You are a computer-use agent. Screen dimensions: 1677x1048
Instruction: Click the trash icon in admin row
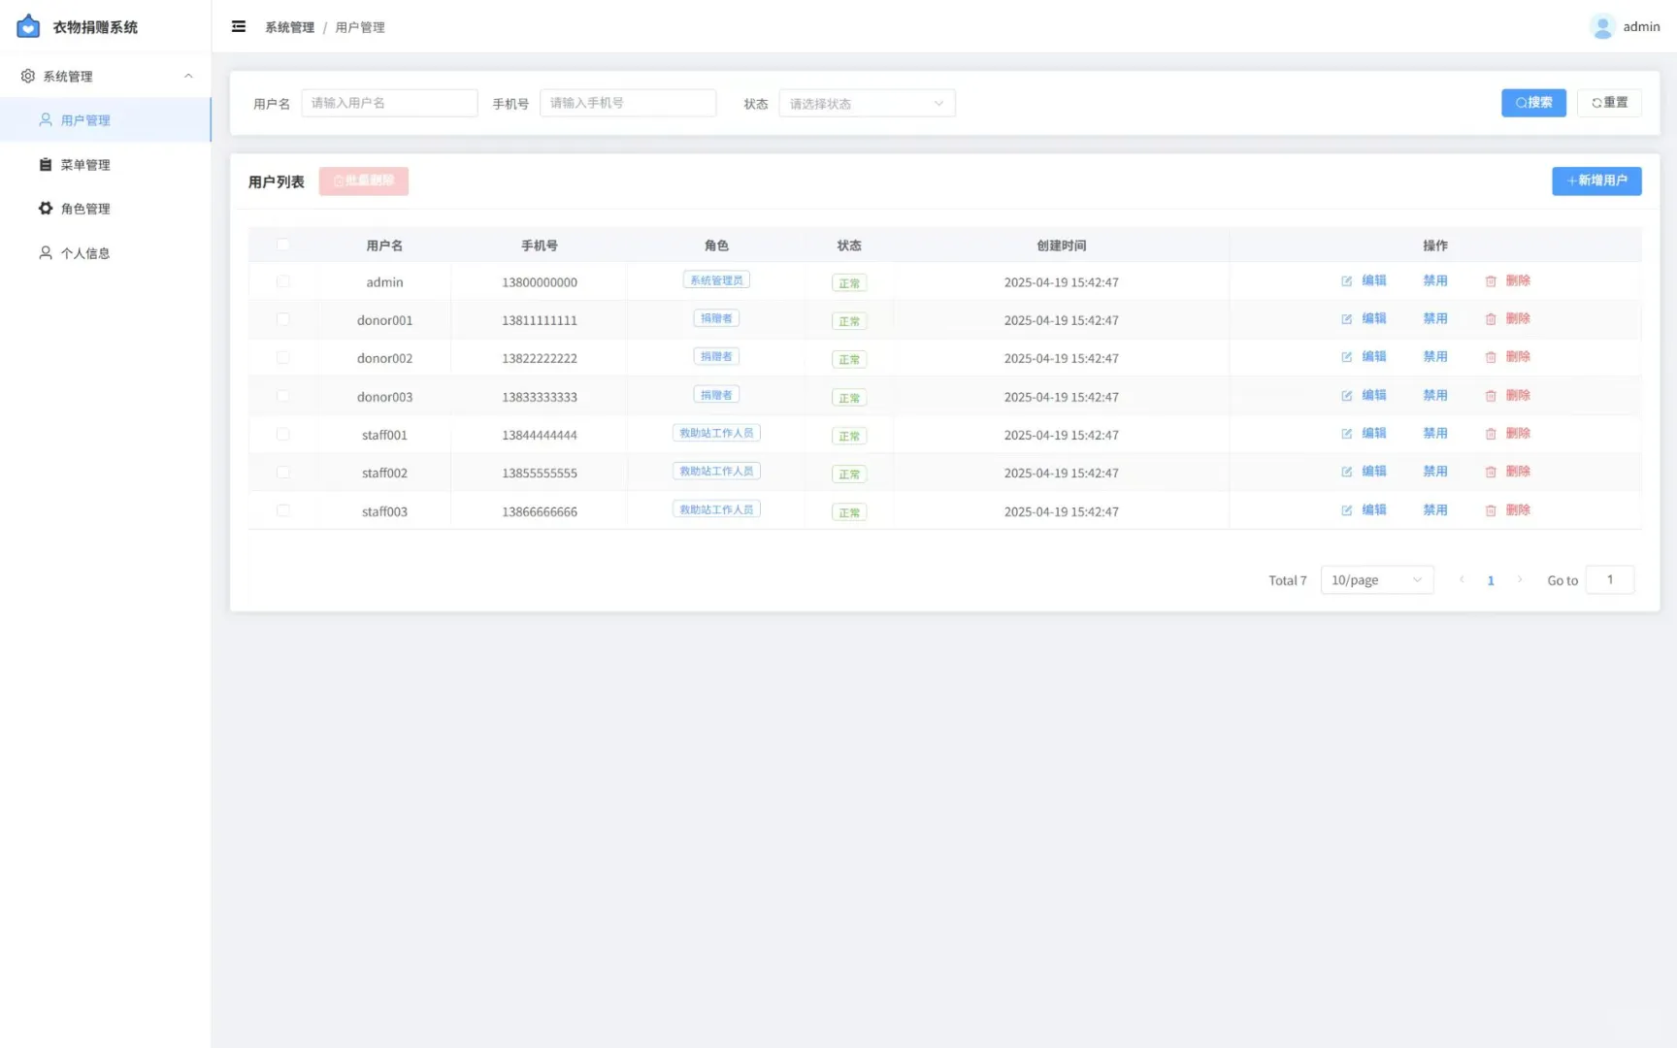1491,280
